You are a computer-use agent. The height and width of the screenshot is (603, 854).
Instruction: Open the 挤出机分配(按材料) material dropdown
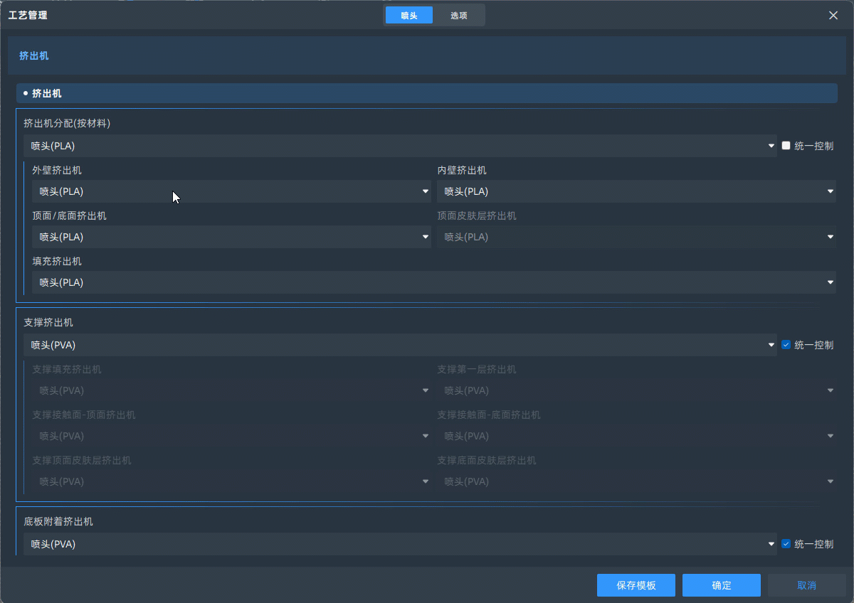pos(771,145)
